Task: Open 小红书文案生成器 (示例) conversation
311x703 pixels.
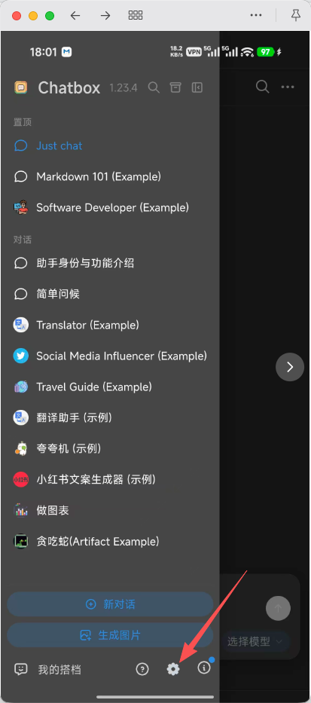Action: pyautogui.click(x=110, y=479)
